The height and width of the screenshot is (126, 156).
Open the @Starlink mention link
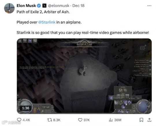47,22
